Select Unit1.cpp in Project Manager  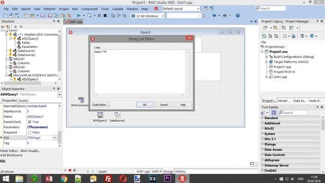(x=280, y=77)
